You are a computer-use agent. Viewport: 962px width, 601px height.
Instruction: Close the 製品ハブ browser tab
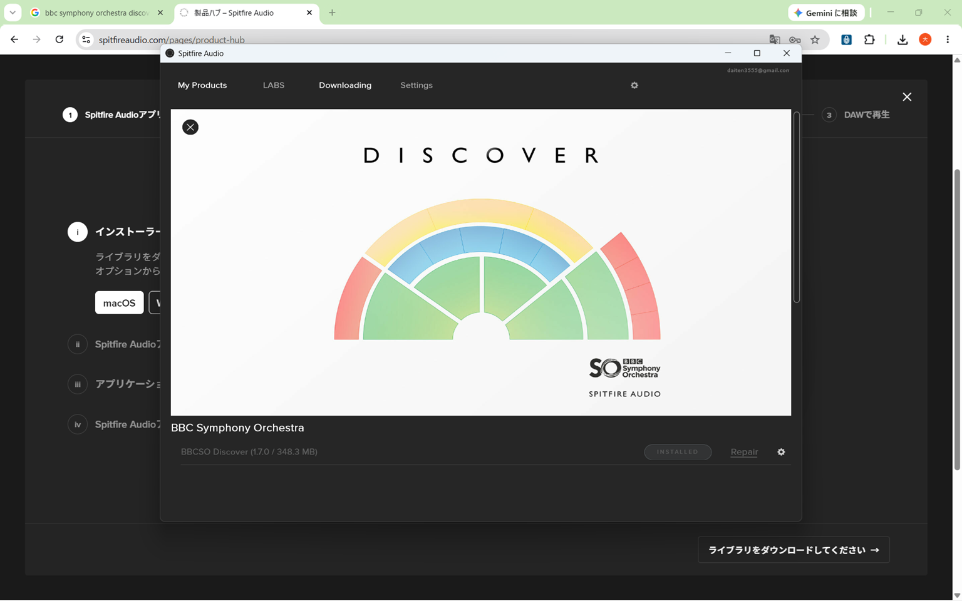pos(309,13)
